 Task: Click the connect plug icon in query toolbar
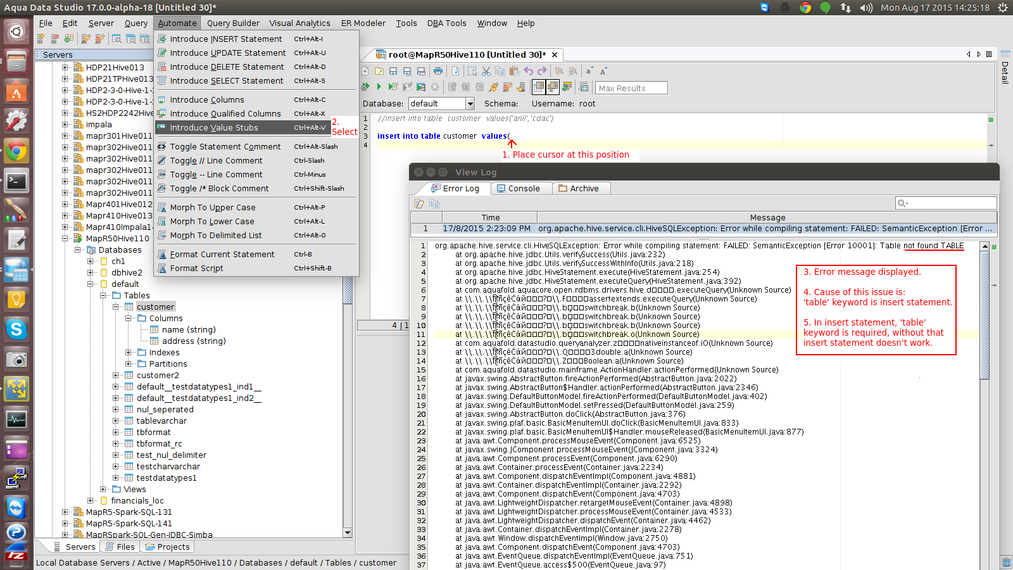coord(494,87)
